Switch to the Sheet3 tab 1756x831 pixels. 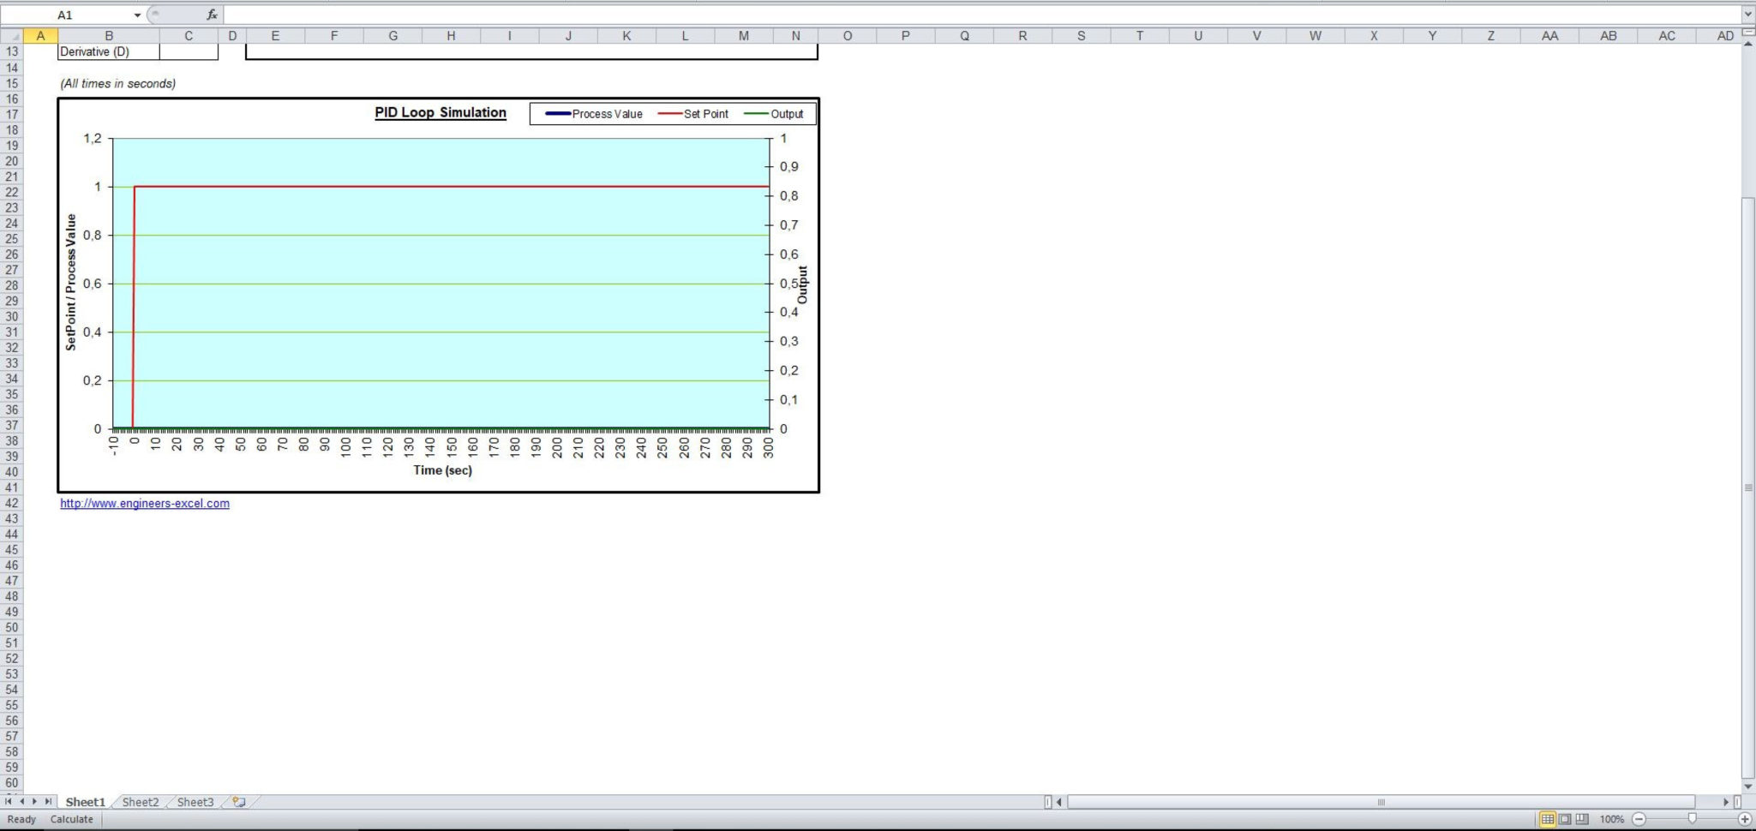click(195, 802)
